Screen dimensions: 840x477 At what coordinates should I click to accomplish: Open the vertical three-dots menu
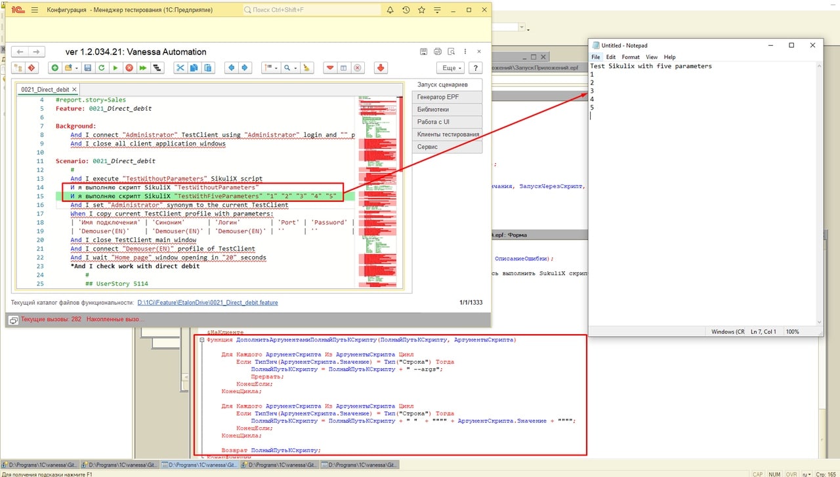(x=465, y=52)
